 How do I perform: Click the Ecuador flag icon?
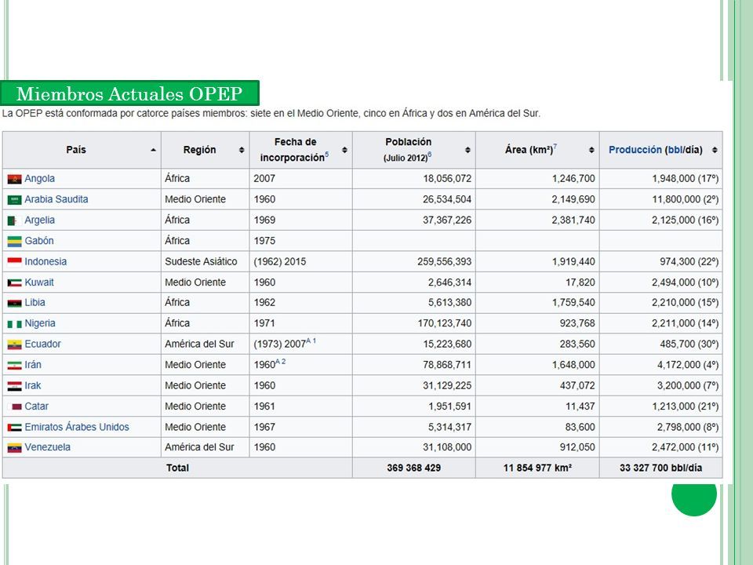tap(14, 345)
